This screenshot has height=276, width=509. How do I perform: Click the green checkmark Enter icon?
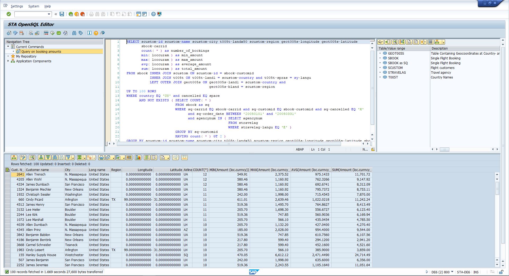(9, 14)
